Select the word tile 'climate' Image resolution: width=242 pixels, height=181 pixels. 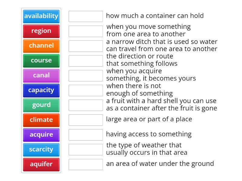coord(41,120)
